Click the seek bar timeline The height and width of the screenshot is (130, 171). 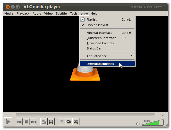coord(85,114)
